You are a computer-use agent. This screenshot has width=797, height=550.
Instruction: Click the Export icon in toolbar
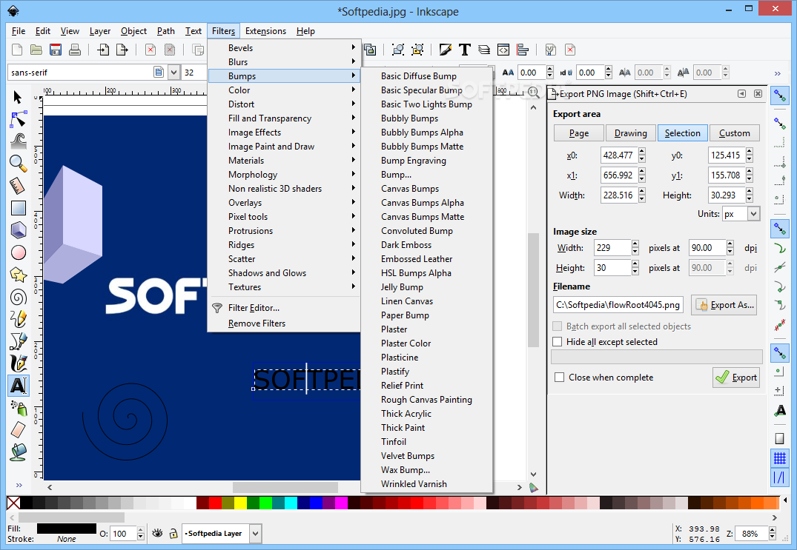(x=122, y=50)
